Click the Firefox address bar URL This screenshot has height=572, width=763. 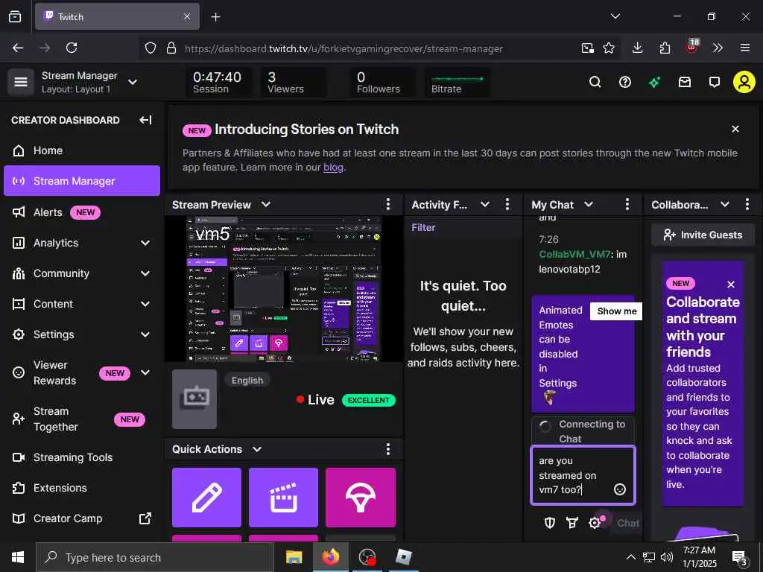click(x=343, y=48)
